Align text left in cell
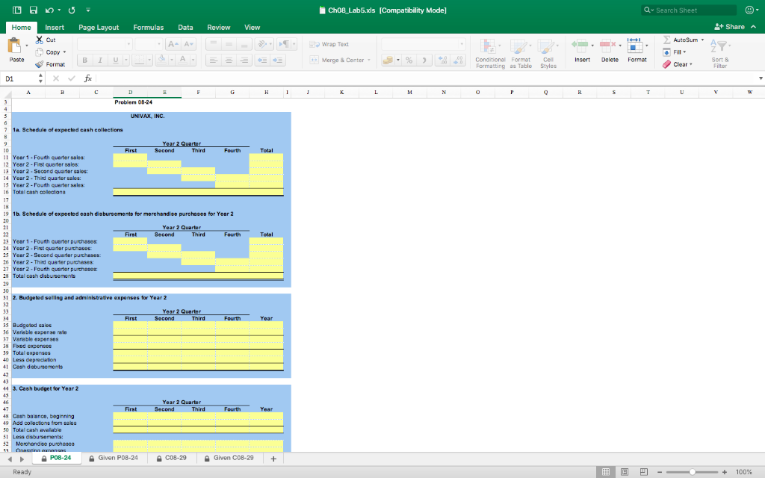 click(x=213, y=60)
